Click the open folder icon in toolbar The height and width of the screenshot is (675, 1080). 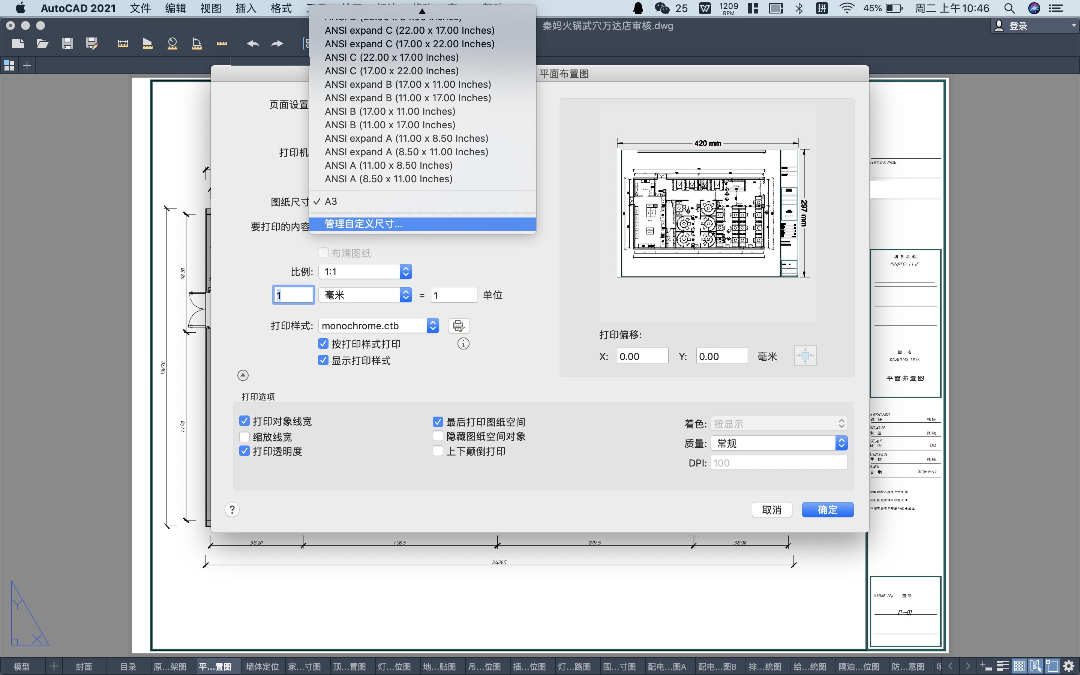[42, 43]
